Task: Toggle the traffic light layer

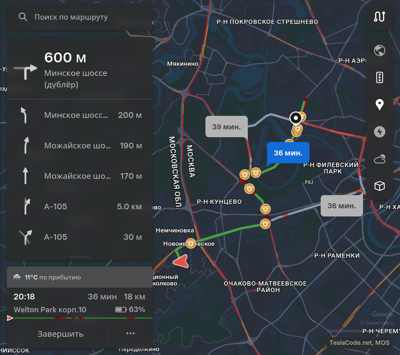Action: (x=379, y=78)
